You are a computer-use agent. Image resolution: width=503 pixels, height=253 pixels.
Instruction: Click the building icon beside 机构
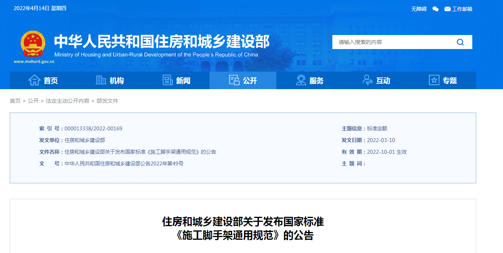click(x=101, y=80)
